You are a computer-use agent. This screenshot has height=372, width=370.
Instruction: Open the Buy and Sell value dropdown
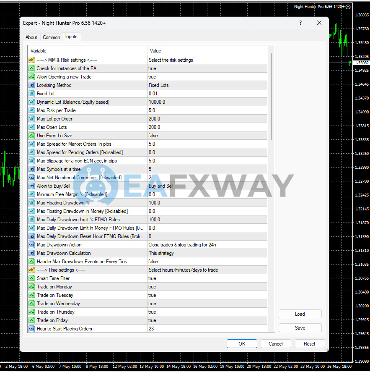click(x=207, y=186)
